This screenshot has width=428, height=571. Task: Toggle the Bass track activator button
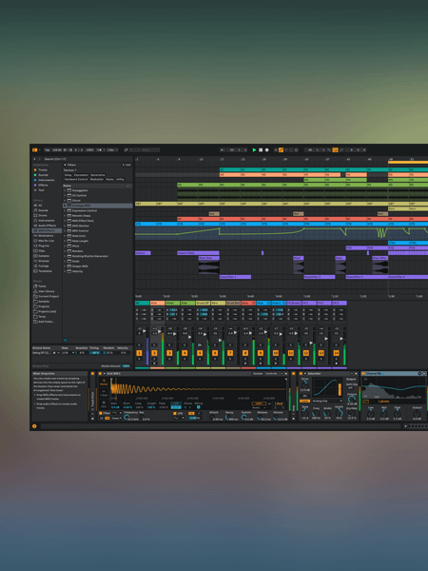(x=245, y=353)
